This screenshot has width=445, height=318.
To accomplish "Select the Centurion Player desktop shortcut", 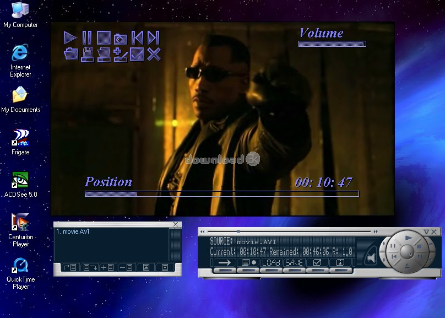I will [x=21, y=230].
